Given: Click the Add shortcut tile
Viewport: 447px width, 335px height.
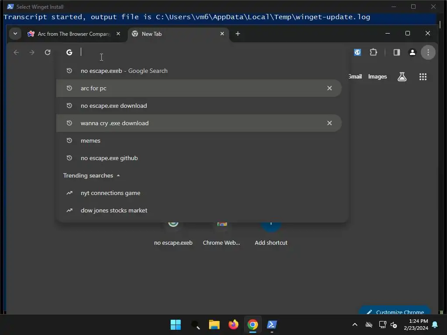Looking at the screenshot, I should click(x=271, y=234).
